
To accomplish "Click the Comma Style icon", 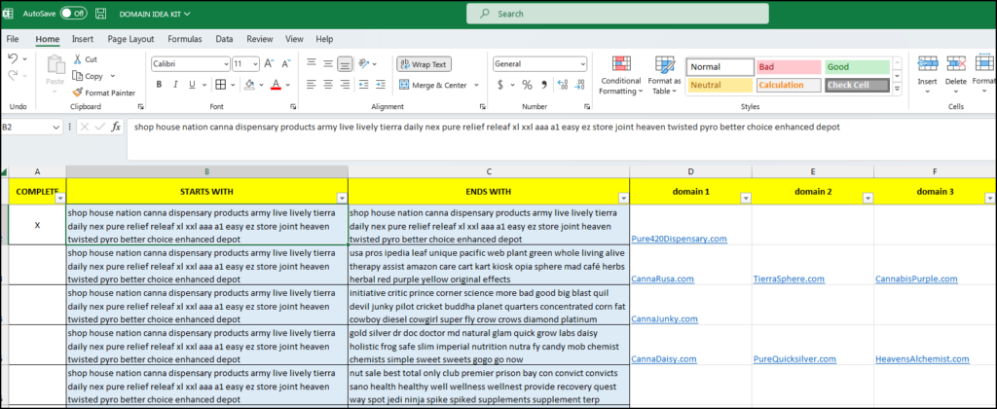I will point(544,85).
